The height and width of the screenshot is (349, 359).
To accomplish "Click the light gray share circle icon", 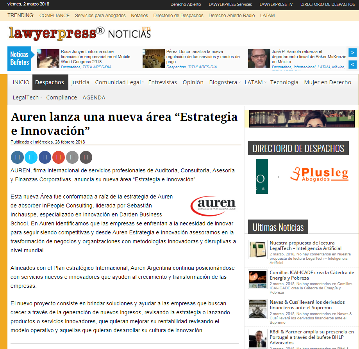I will 72,157.
